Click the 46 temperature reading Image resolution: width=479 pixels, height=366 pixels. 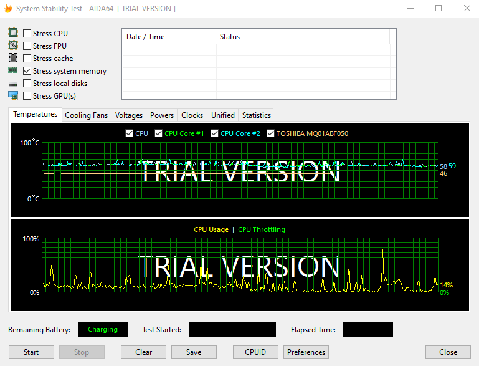coord(443,174)
